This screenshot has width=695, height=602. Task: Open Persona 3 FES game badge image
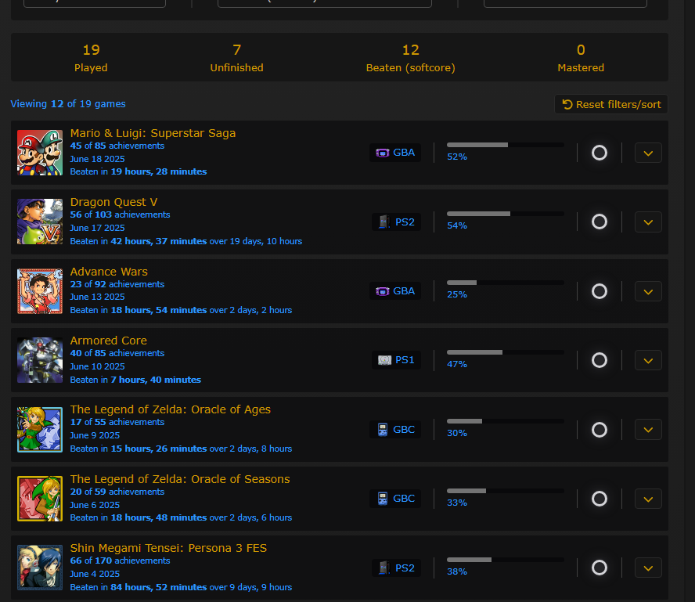(x=40, y=568)
